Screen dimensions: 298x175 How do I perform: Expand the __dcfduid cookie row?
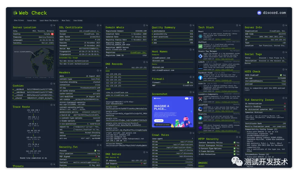pyautogui.click(x=33, y=89)
